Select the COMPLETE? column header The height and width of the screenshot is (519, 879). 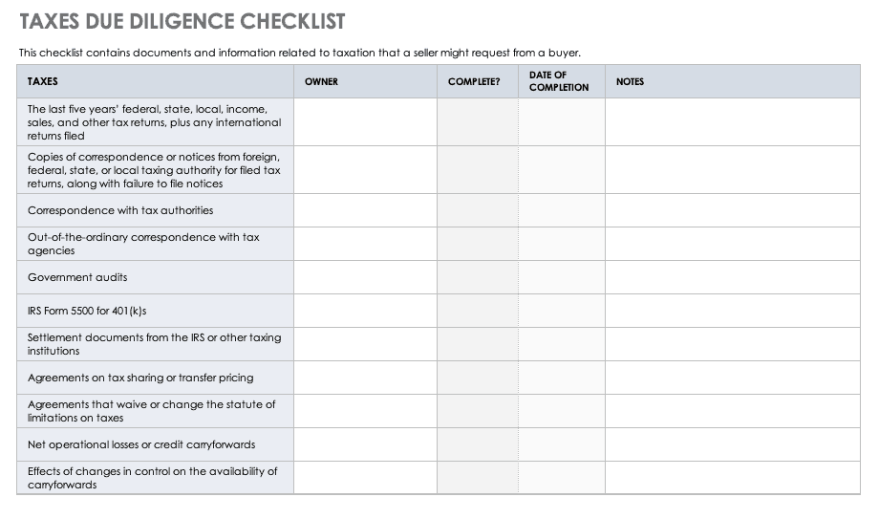coord(478,81)
